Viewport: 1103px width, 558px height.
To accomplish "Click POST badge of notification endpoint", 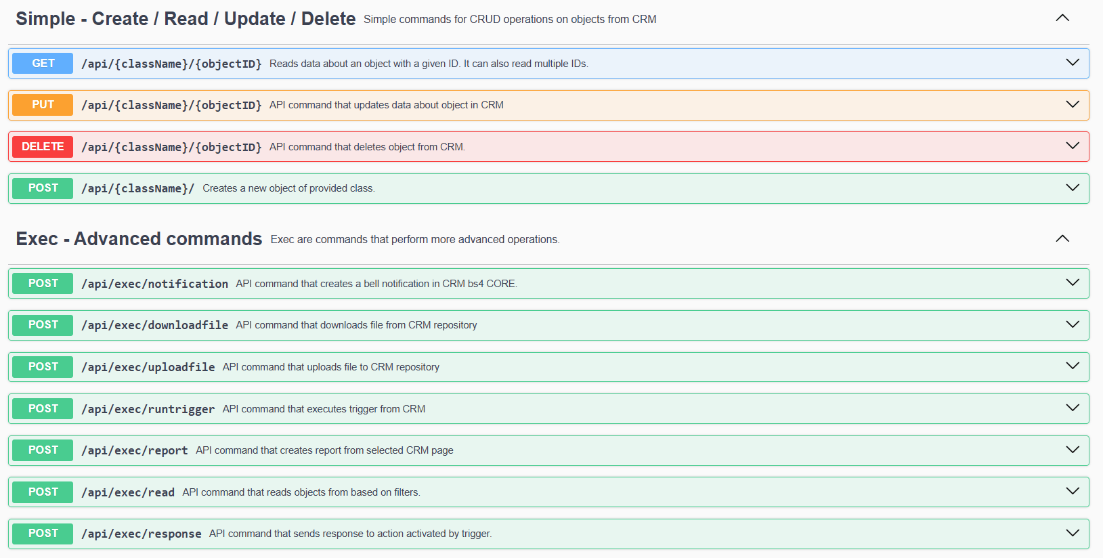I will click(x=43, y=283).
